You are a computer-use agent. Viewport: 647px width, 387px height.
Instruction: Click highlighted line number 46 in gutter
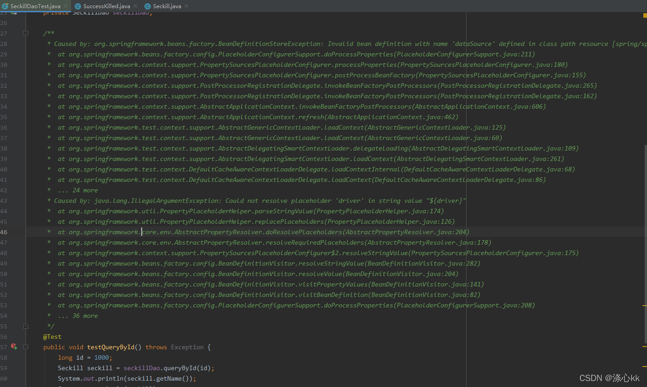[4, 232]
